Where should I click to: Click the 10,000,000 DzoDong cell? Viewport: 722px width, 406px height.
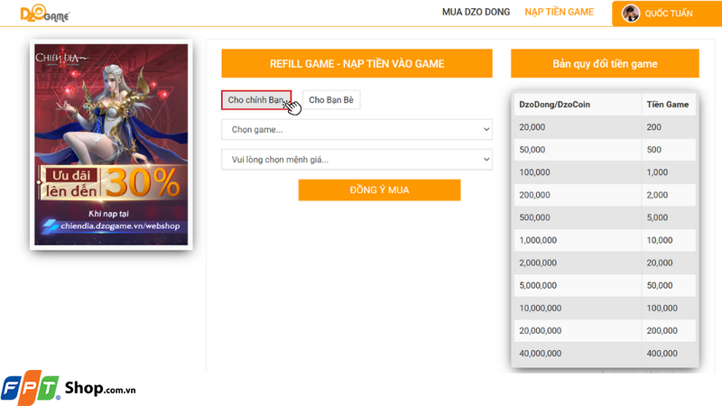[x=578, y=308]
